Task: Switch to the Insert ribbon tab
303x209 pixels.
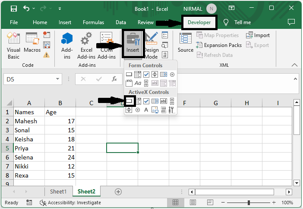Action: tap(65, 22)
